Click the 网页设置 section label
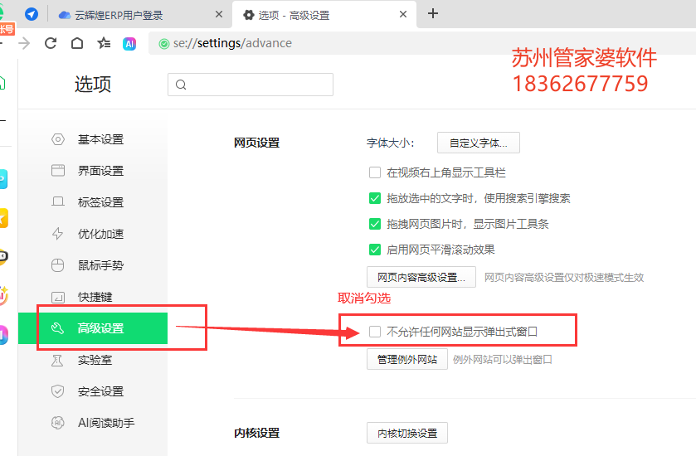The width and height of the screenshot is (696, 456). (257, 143)
